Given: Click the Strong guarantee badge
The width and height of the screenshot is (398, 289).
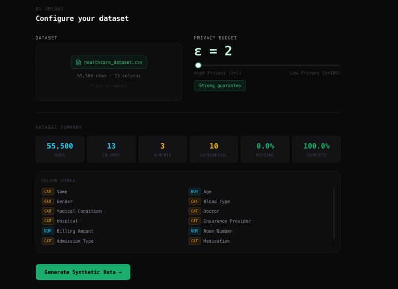Looking at the screenshot, I should click(x=220, y=86).
